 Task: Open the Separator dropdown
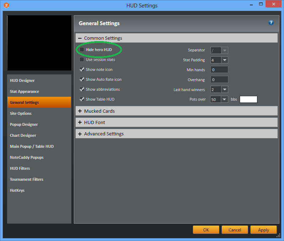pos(225,50)
